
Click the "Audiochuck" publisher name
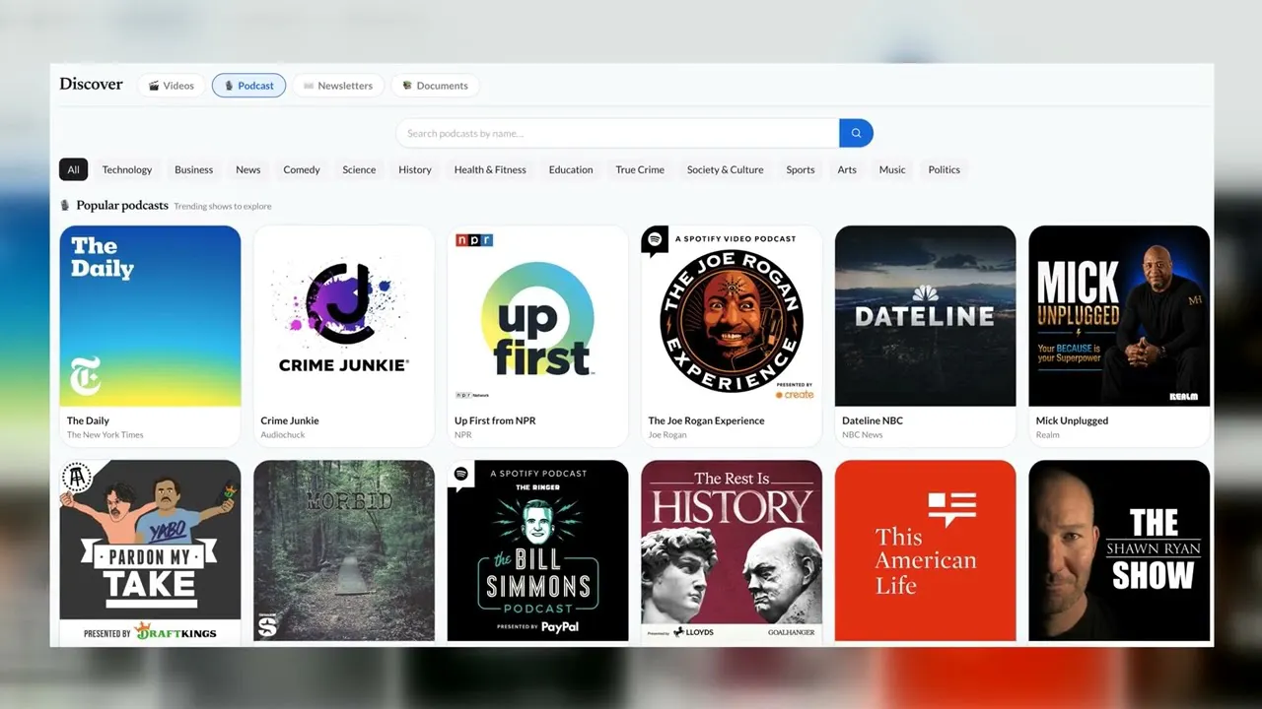[283, 434]
